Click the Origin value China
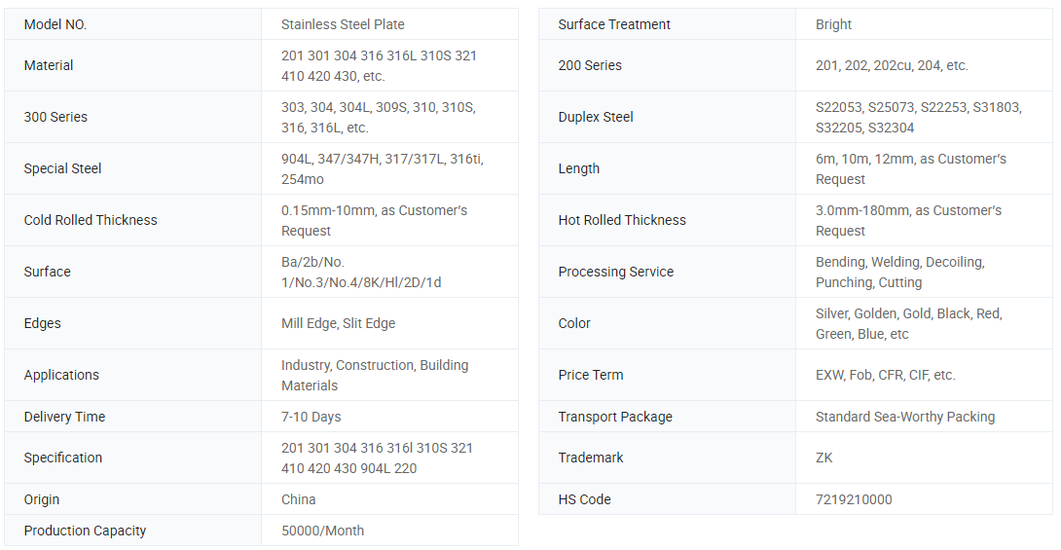This screenshot has width=1061, height=550. (x=299, y=499)
